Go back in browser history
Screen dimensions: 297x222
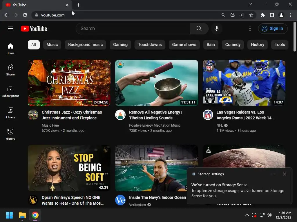click(x=6, y=15)
